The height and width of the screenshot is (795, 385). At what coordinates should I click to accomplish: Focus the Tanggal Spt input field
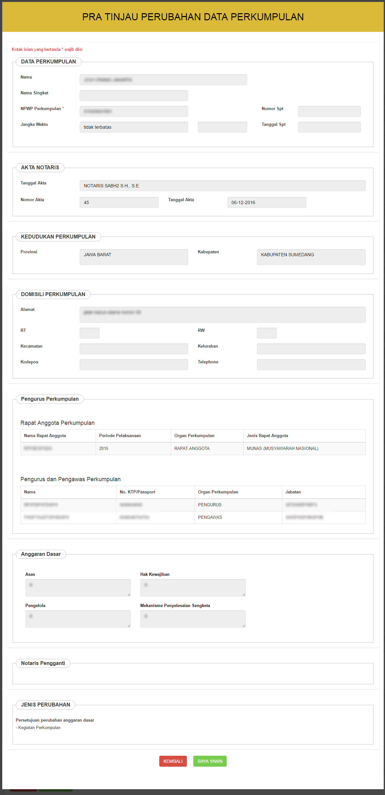click(x=329, y=127)
